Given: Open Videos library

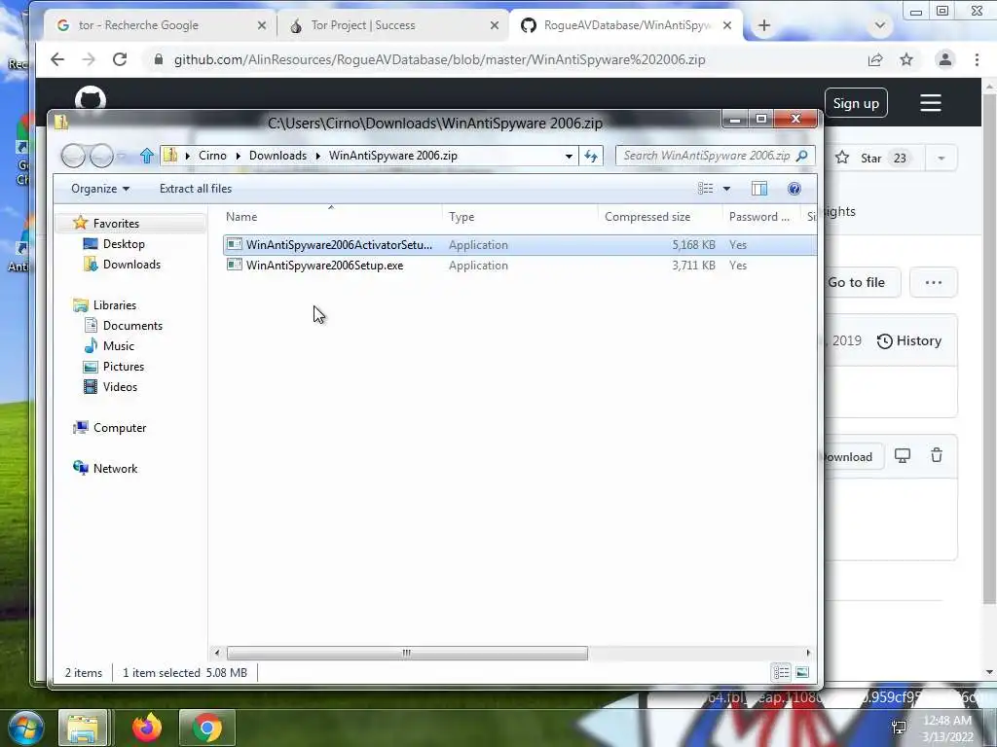Looking at the screenshot, I should coord(120,387).
